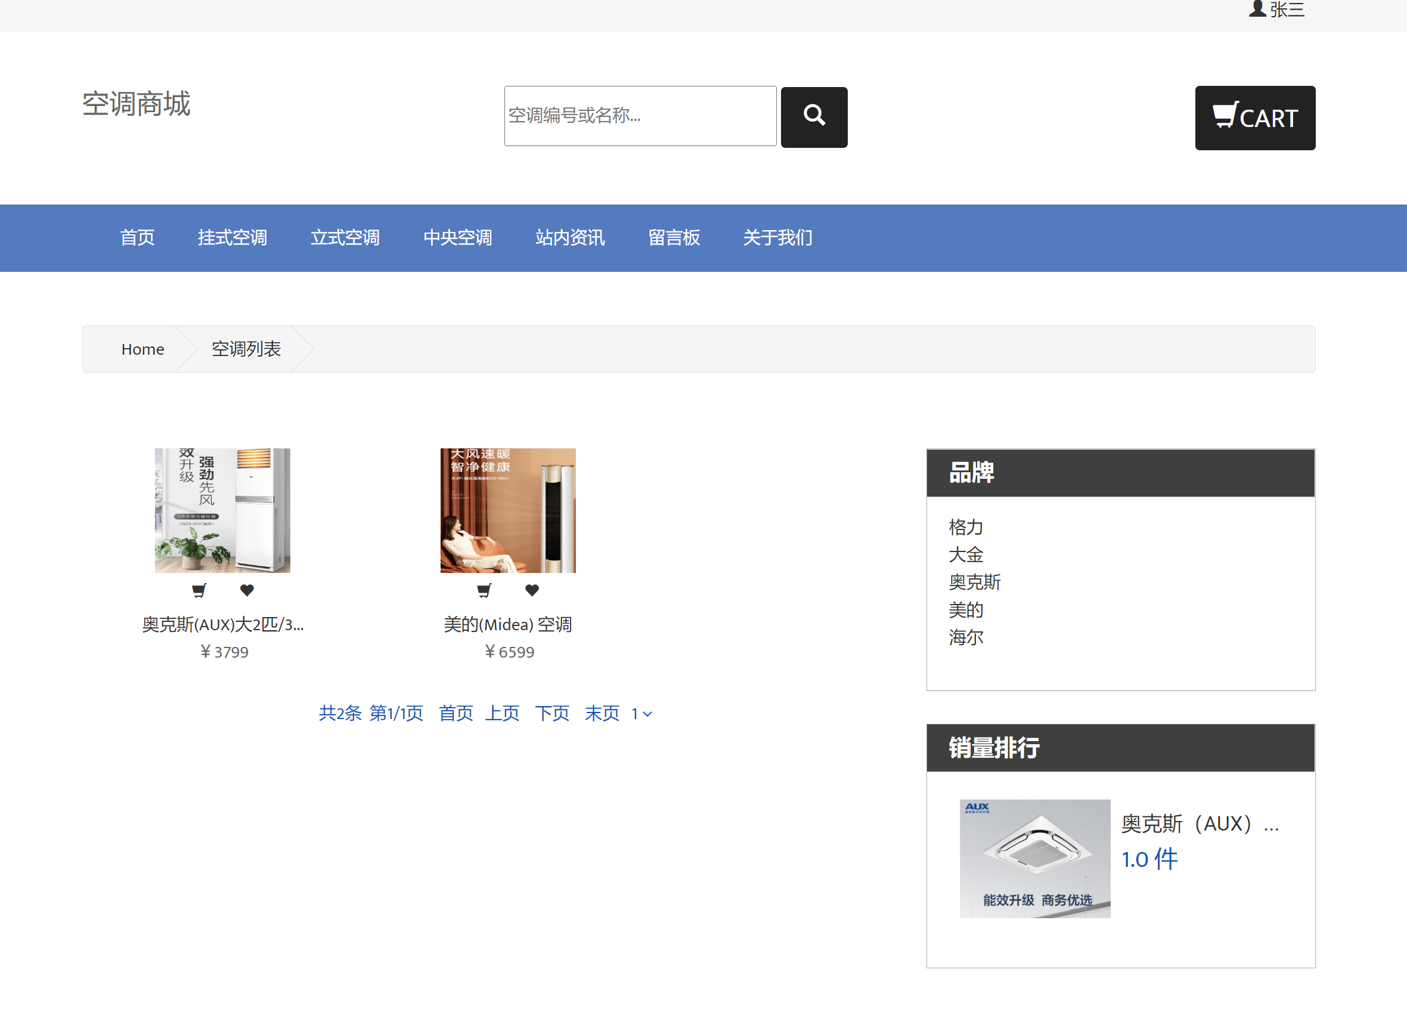Click the 空调编号或名称 search input field

(640, 116)
